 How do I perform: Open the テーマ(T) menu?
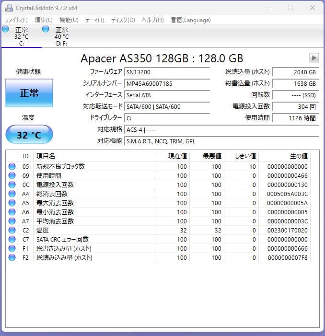click(x=94, y=20)
